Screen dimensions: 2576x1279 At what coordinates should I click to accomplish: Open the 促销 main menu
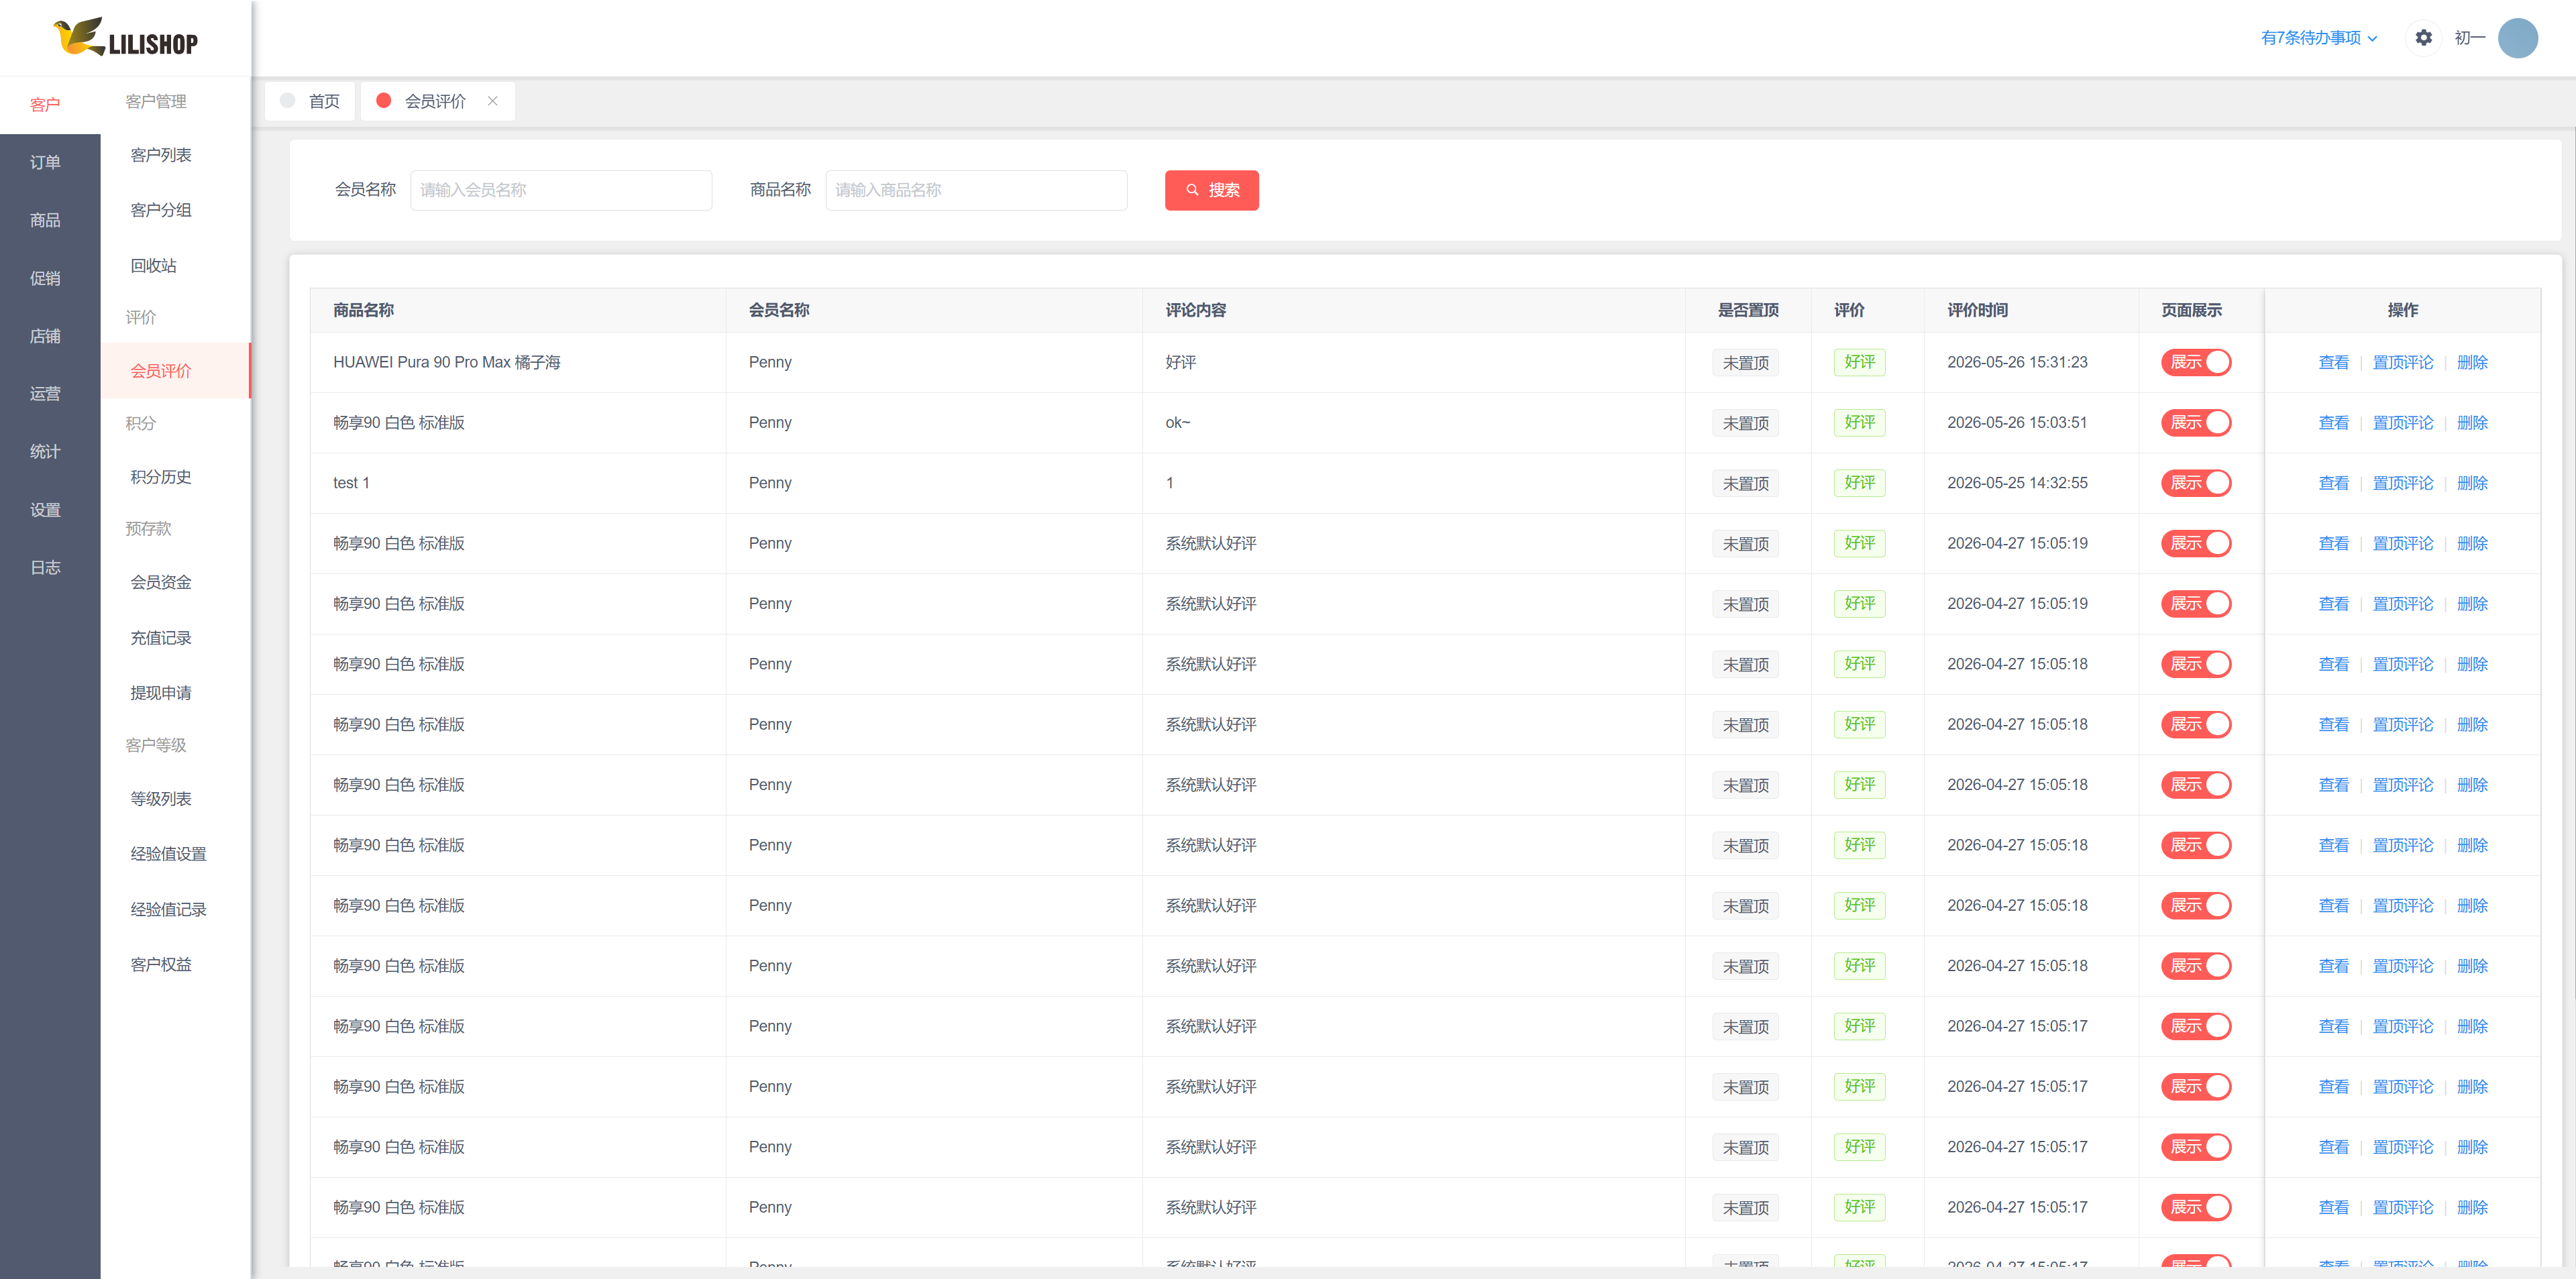coord(45,278)
